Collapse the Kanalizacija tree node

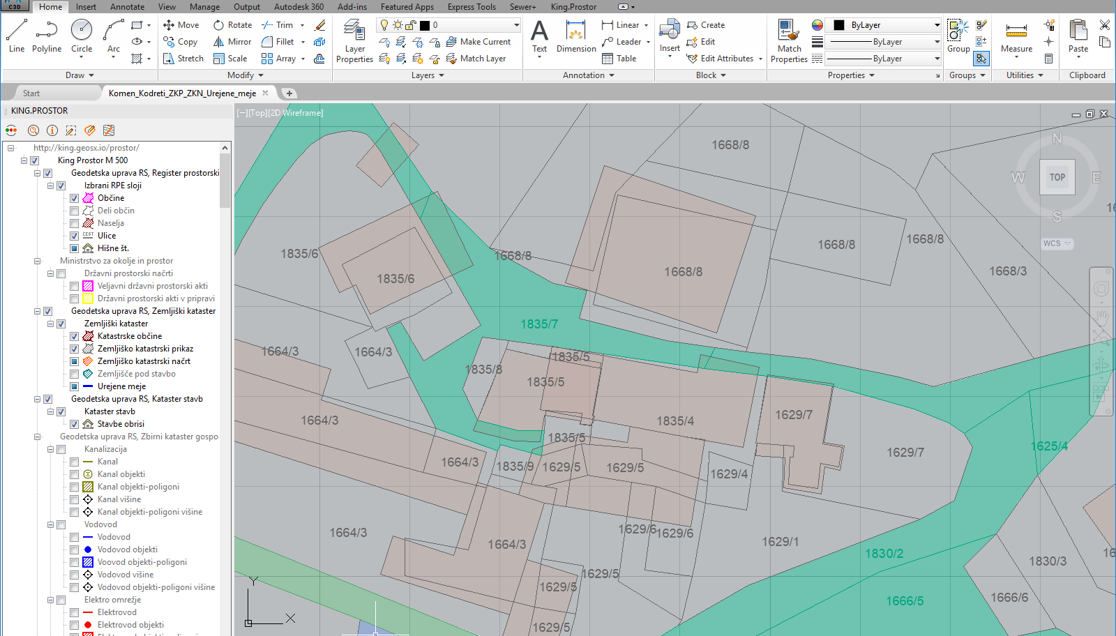pyautogui.click(x=51, y=449)
